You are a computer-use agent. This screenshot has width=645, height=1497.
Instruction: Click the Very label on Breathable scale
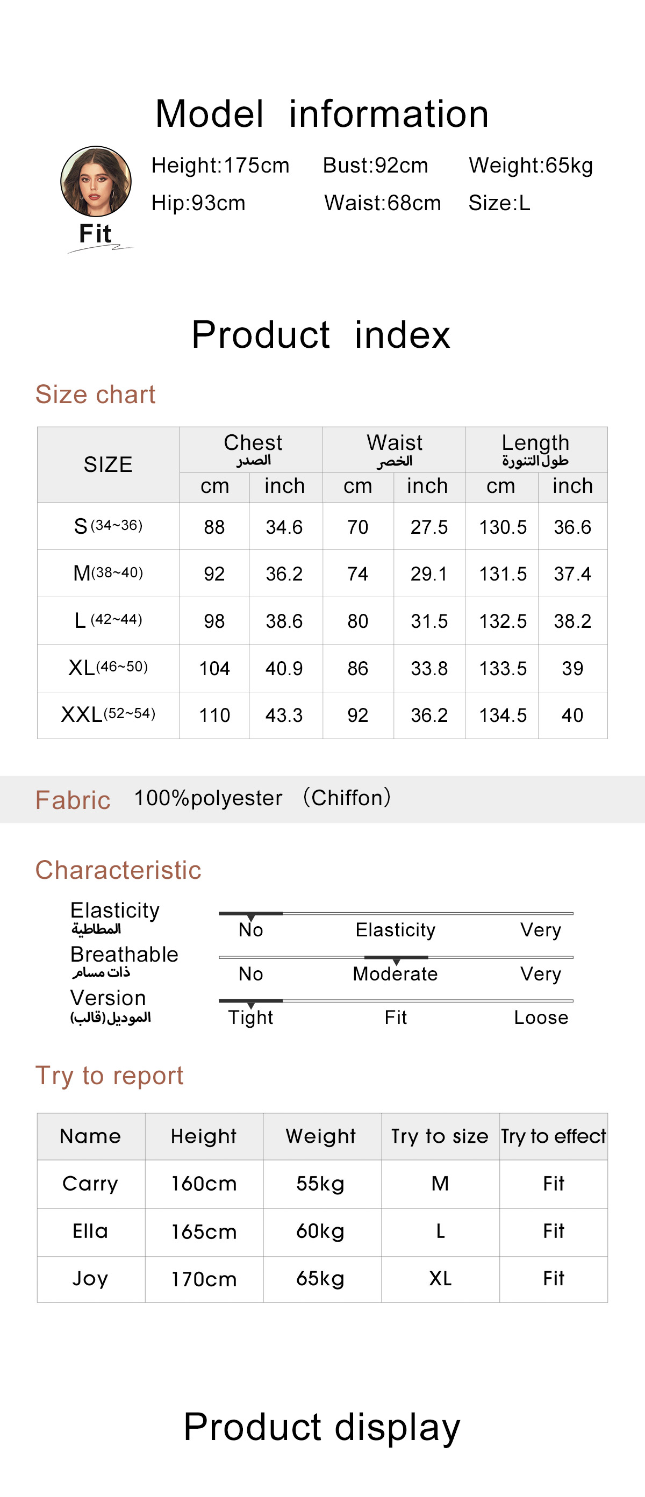(540, 974)
